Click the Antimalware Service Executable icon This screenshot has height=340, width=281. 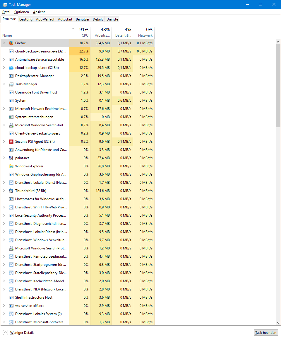tap(11, 59)
